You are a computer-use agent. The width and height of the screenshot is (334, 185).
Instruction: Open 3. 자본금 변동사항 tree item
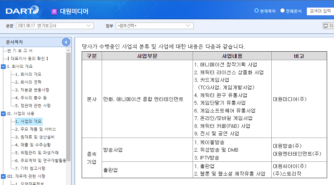tap(32, 90)
